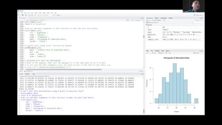
Task: Click the editor horizontal scrollbar
Action: (x=64, y=69)
